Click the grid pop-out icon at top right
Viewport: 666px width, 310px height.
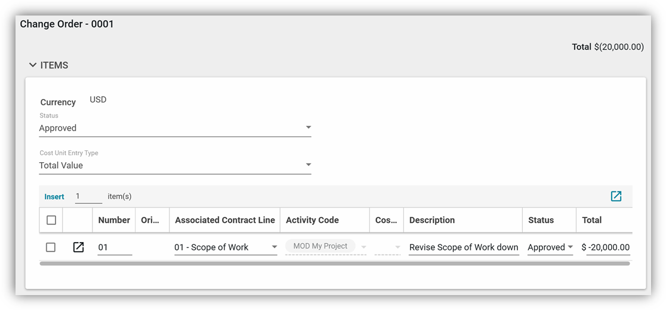tap(616, 196)
